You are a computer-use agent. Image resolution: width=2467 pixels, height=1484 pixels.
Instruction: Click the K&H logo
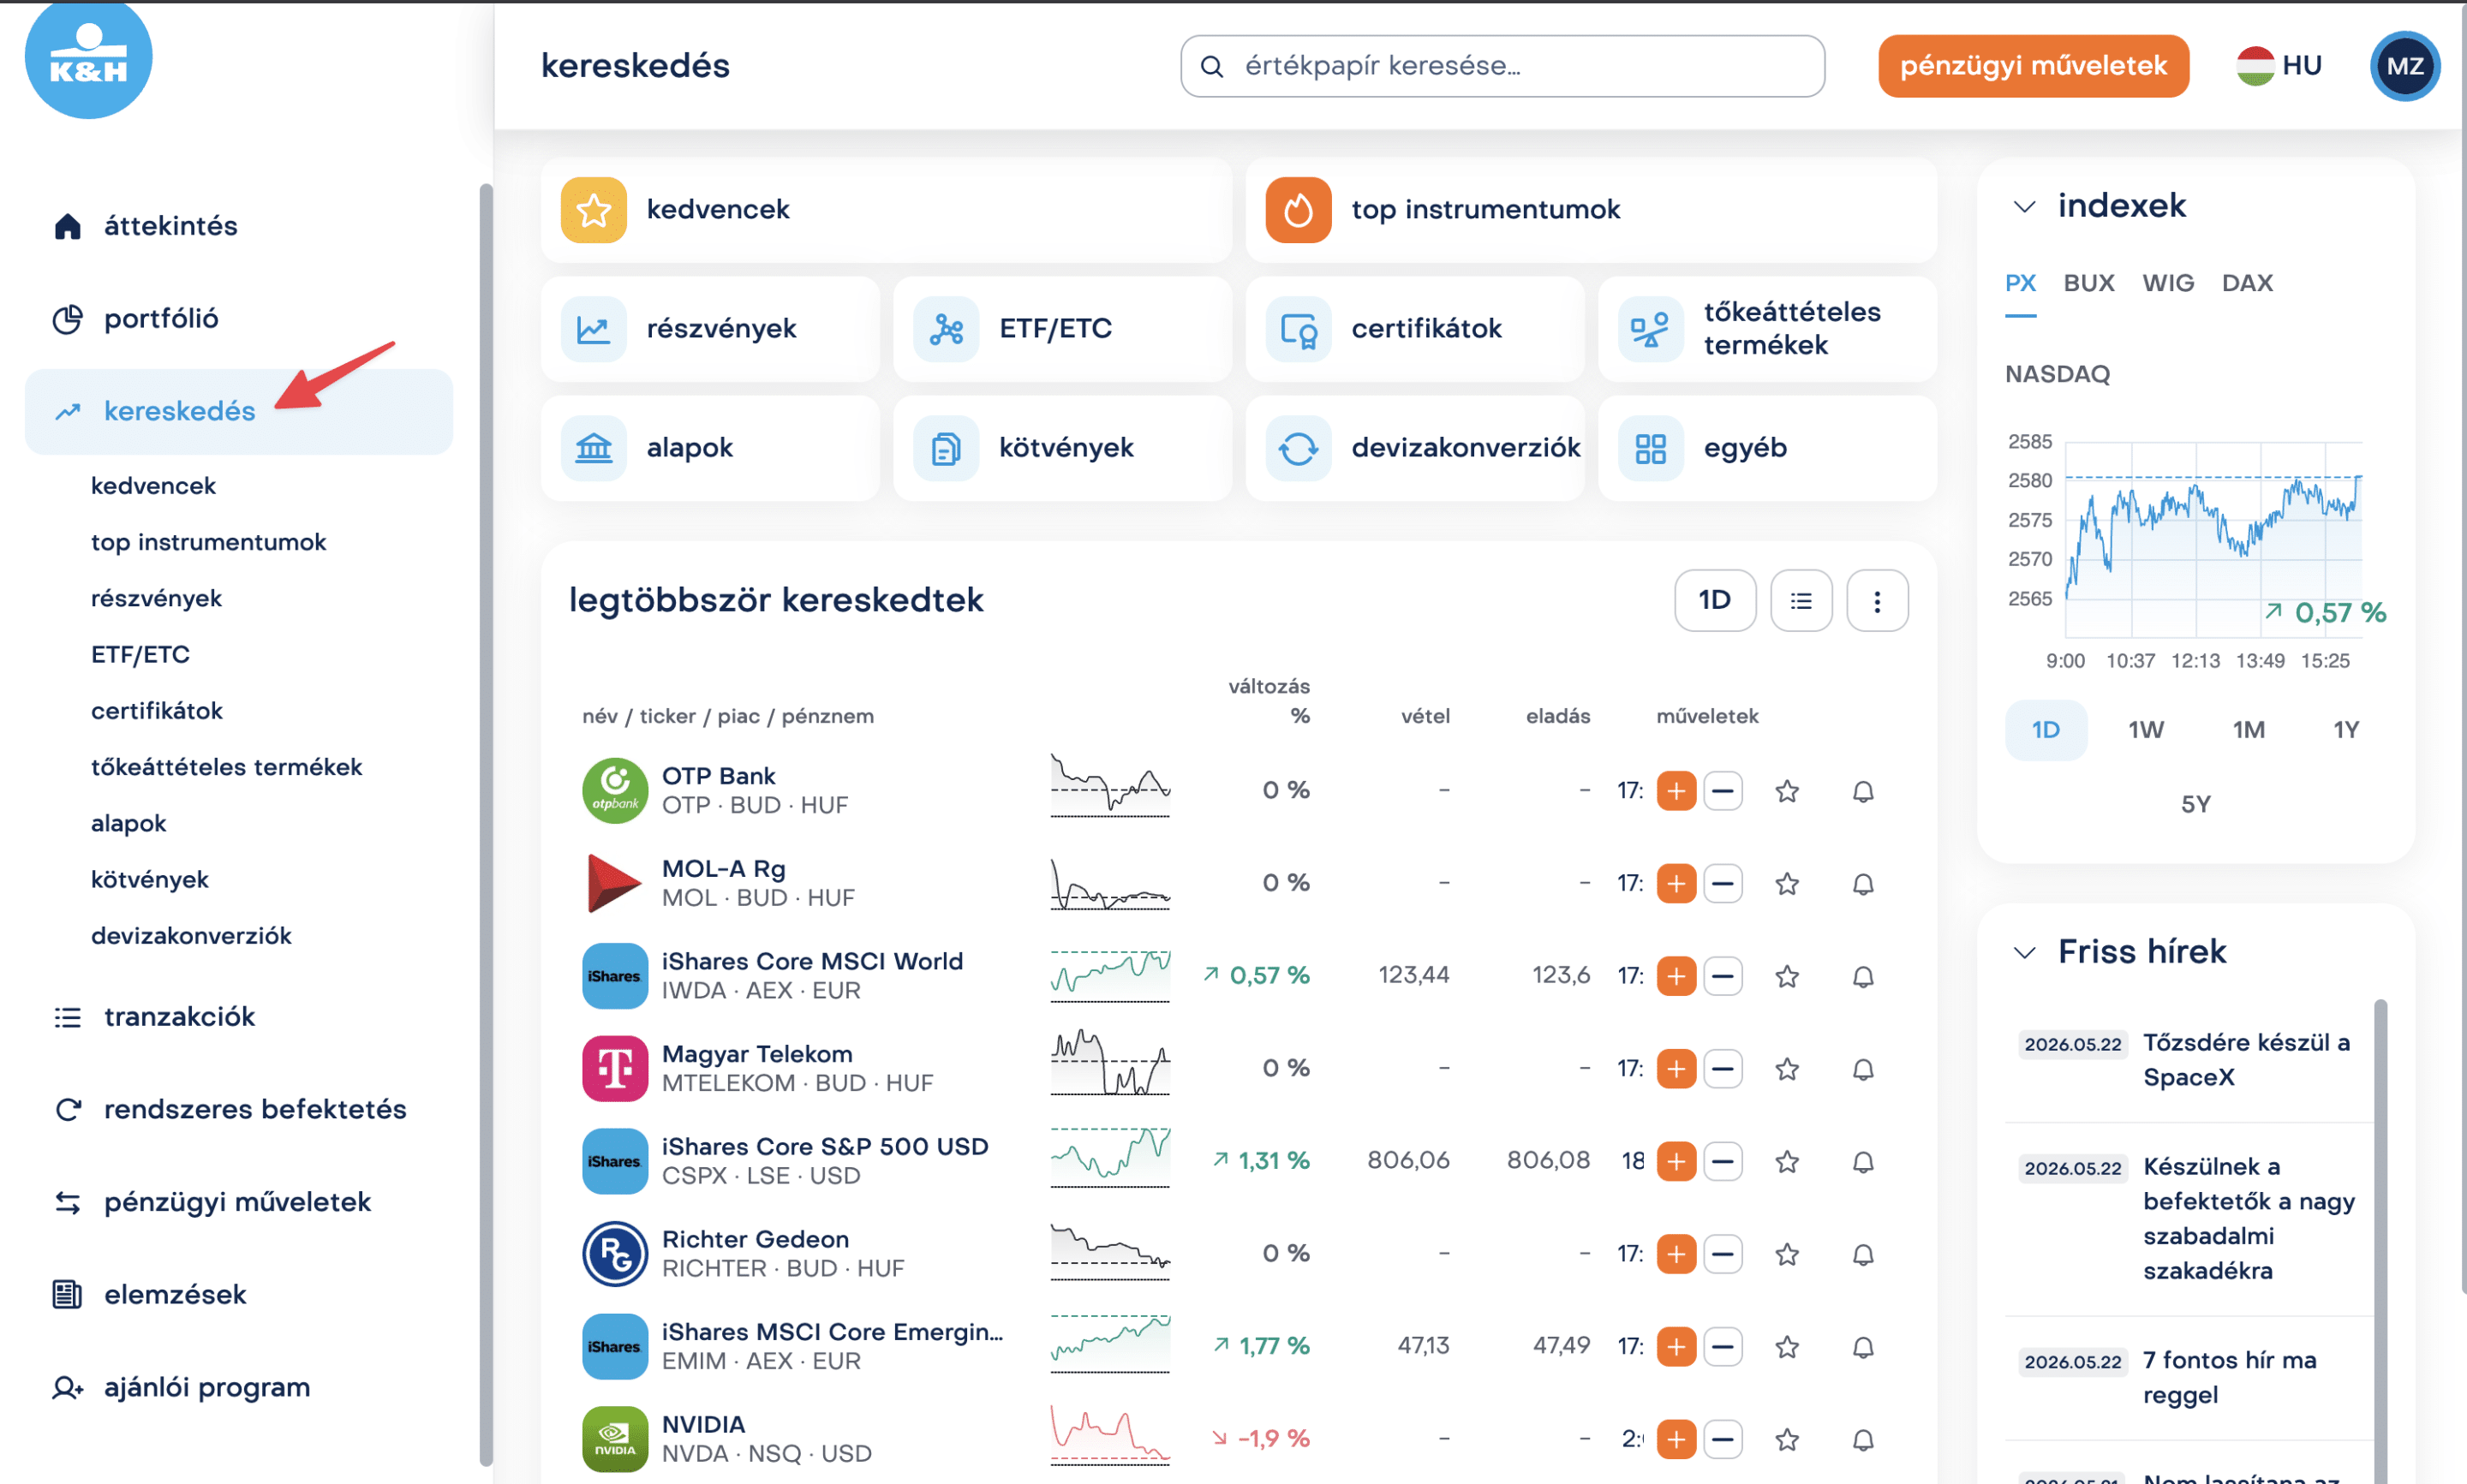88,58
